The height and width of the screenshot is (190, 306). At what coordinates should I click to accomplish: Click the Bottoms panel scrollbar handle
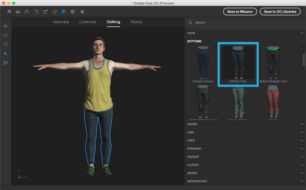pyautogui.click(x=303, y=60)
